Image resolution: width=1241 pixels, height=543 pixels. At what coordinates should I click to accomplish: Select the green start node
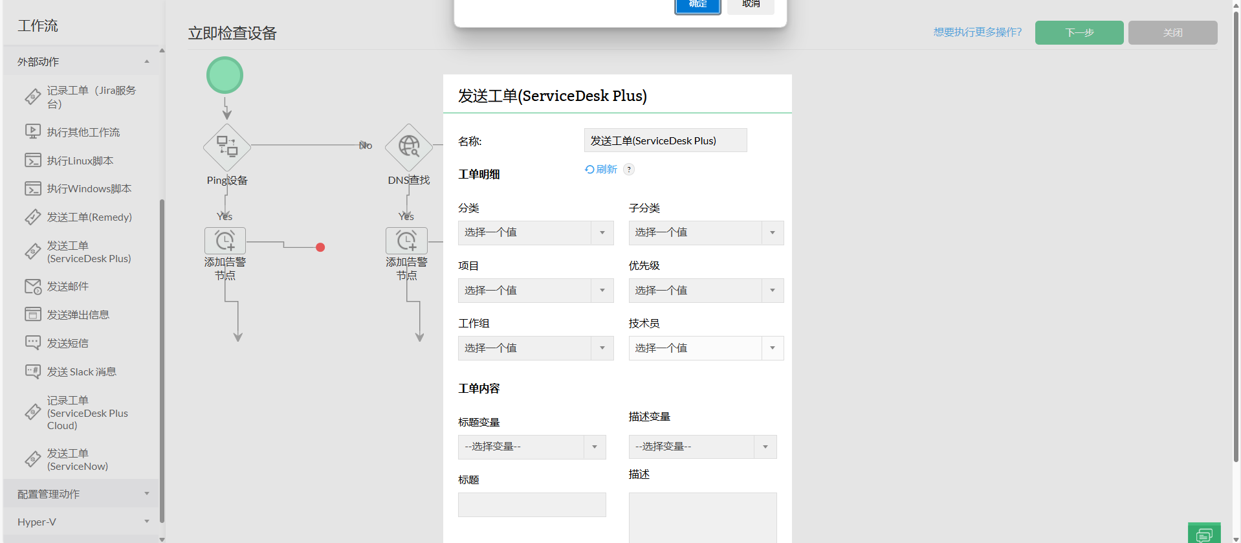(x=225, y=75)
